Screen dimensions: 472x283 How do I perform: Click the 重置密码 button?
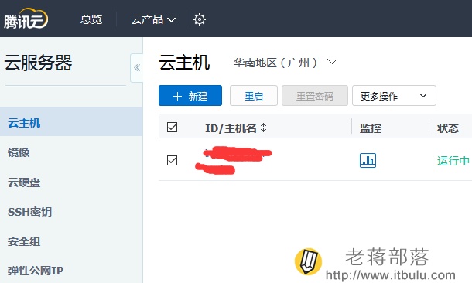[315, 96]
